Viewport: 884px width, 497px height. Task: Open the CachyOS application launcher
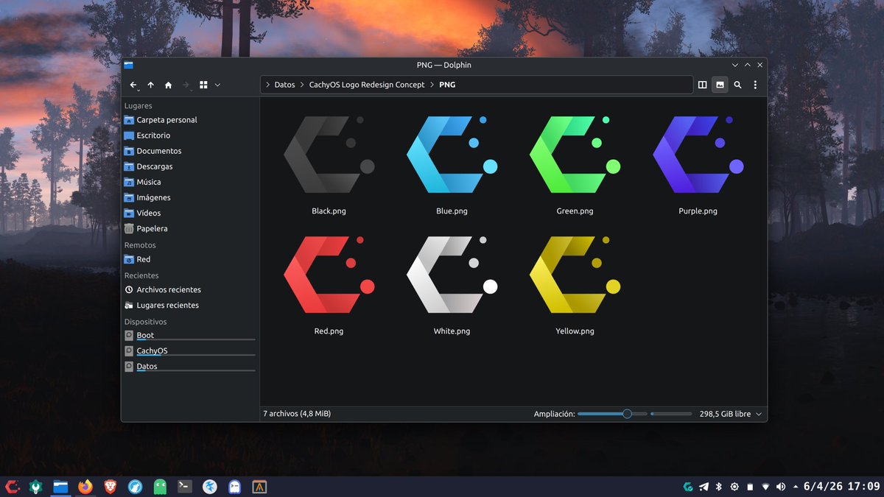pos(13,487)
